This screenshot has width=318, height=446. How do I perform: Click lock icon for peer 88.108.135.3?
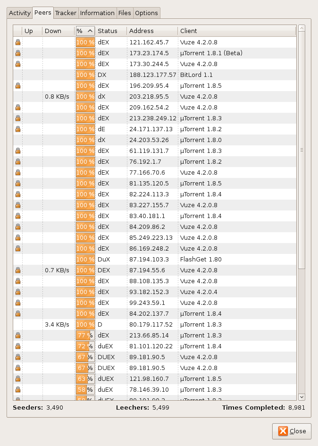(18, 281)
